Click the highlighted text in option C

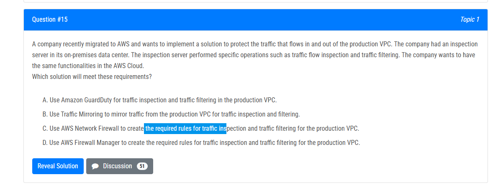[x=185, y=129]
